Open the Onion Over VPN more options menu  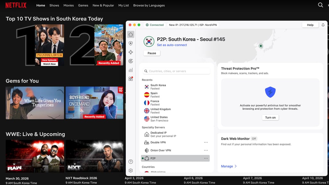206,150
